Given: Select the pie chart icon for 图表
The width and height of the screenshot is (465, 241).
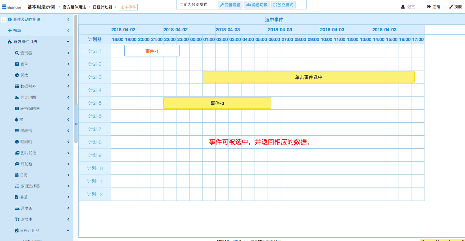Looking at the screenshot, I should tap(17, 75).
